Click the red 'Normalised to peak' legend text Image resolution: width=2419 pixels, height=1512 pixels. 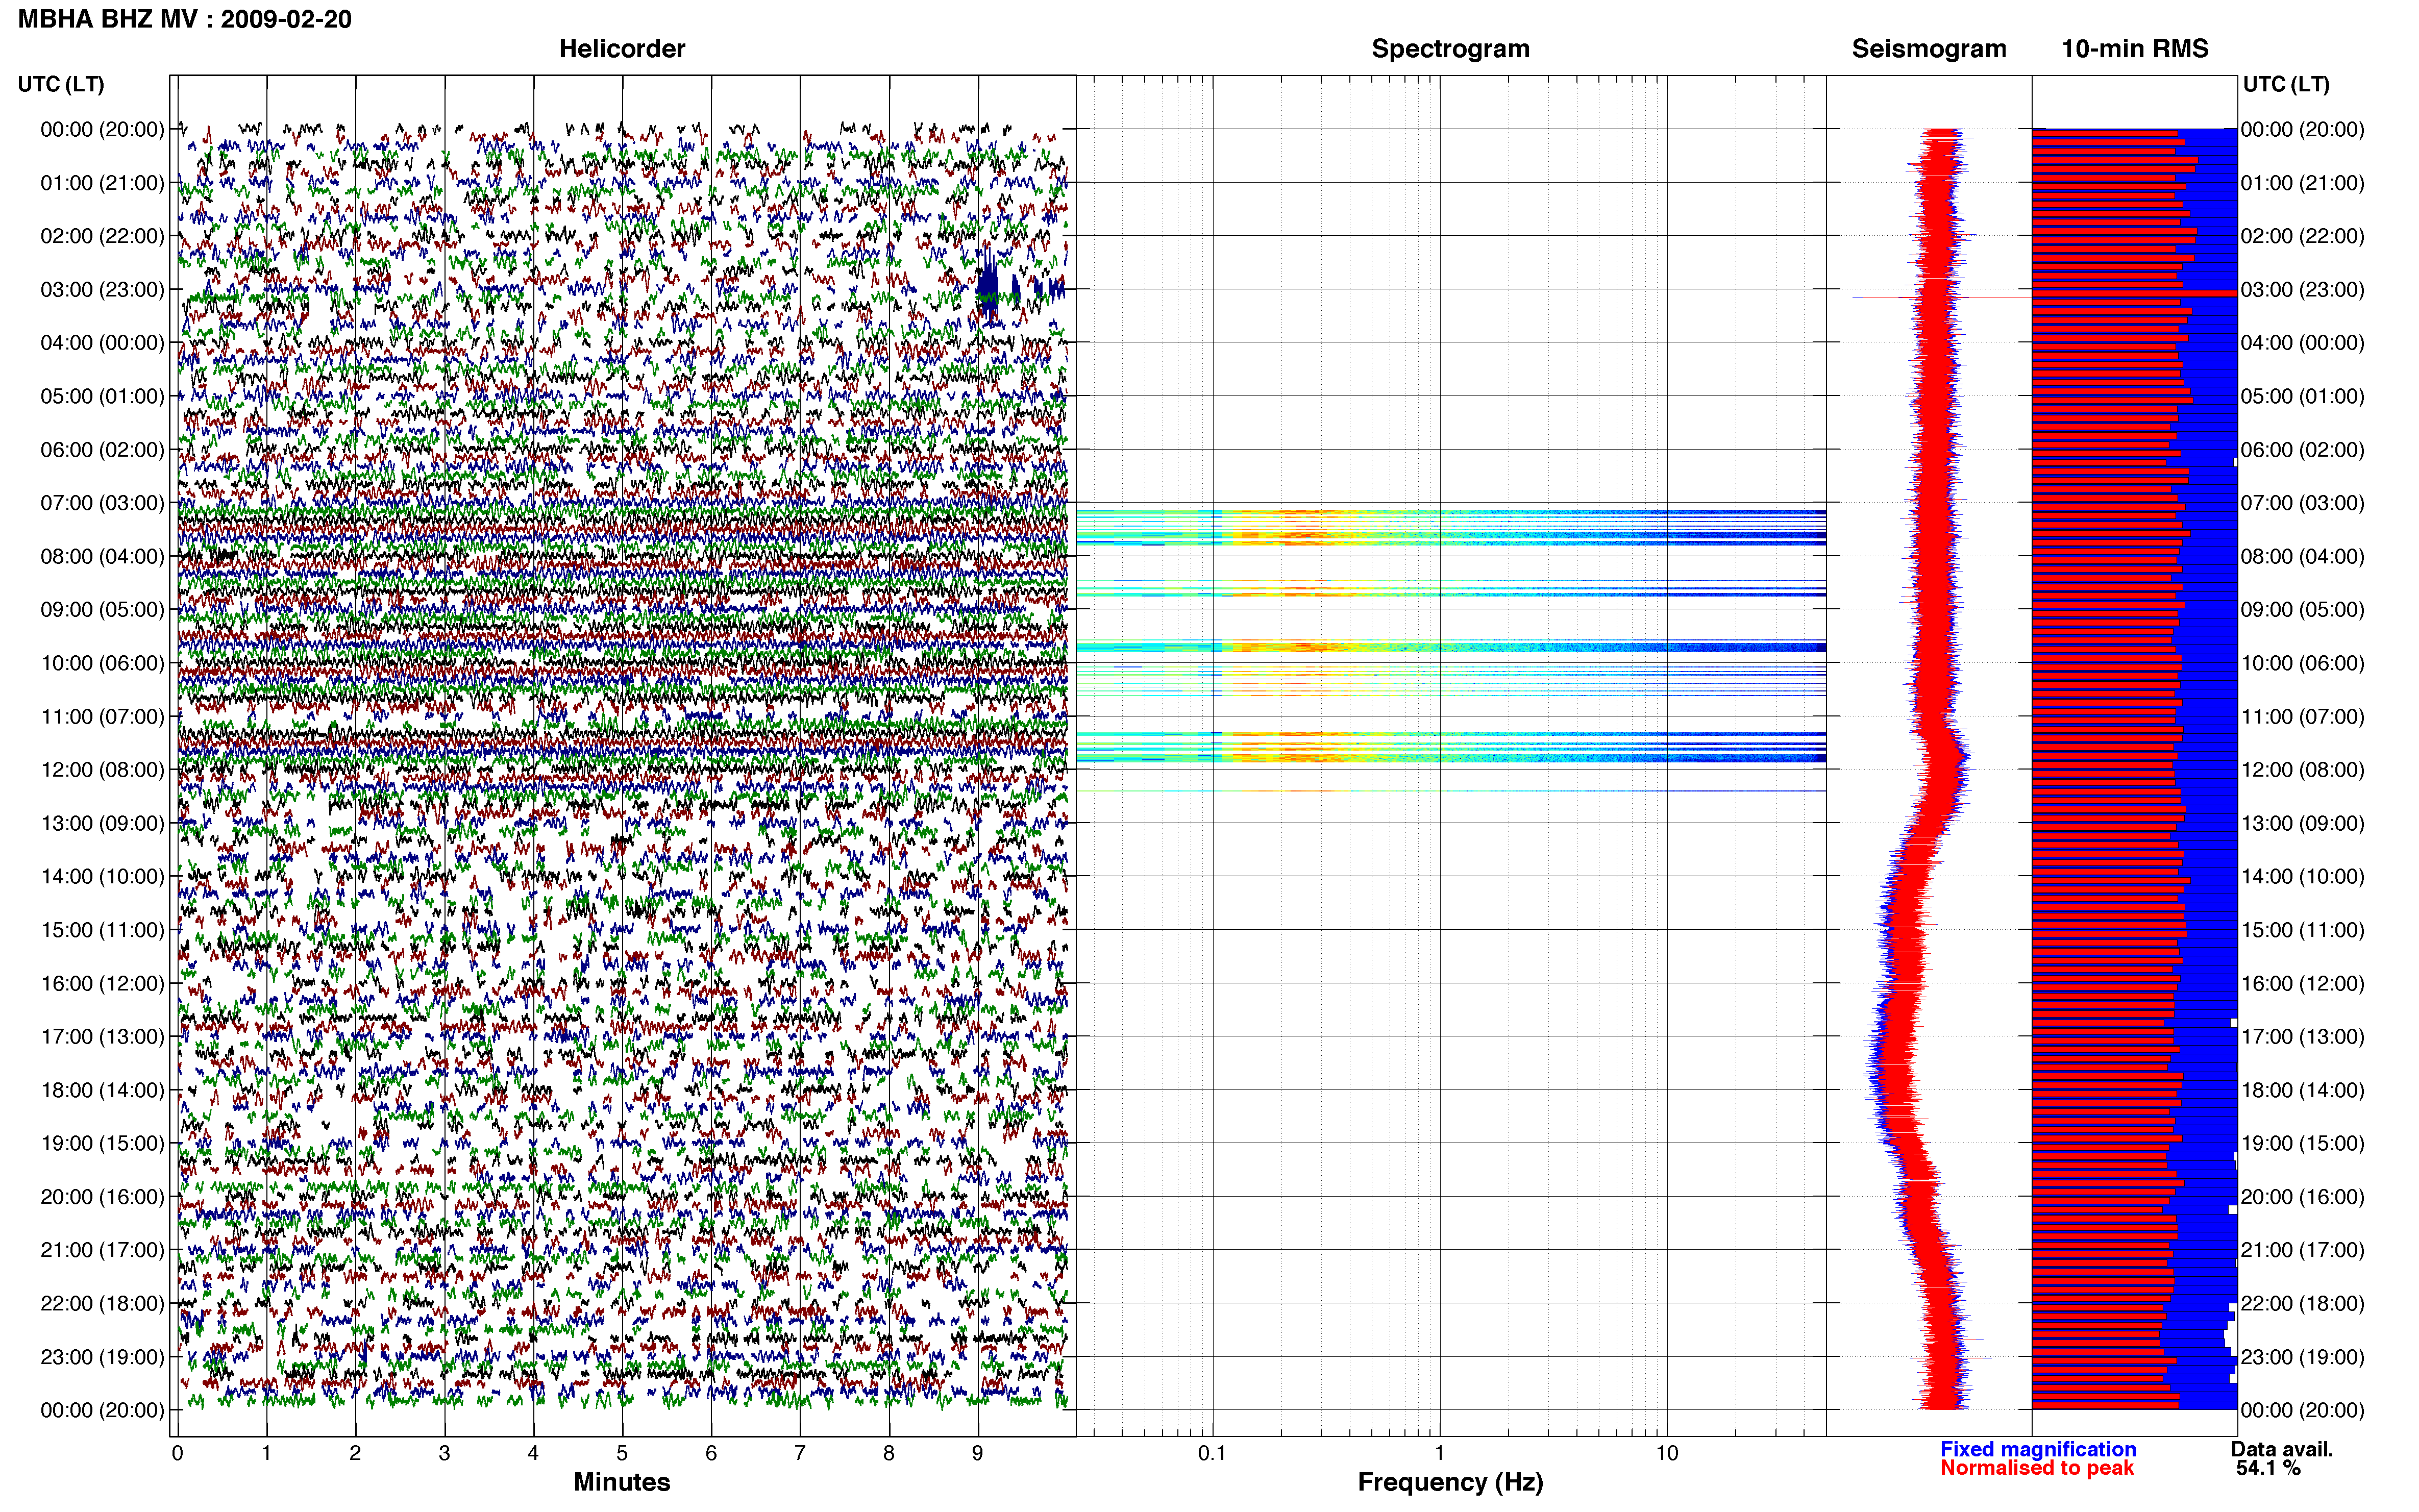click(x=2037, y=1468)
